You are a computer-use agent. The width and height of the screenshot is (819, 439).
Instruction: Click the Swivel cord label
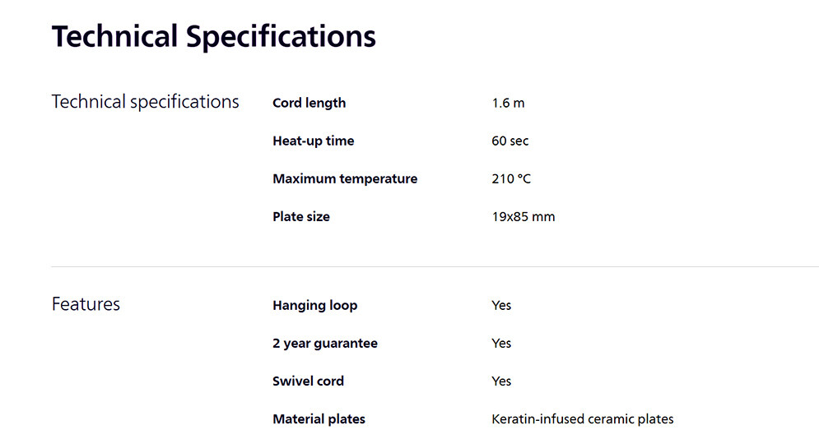pyautogui.click(x=308, y=381)
